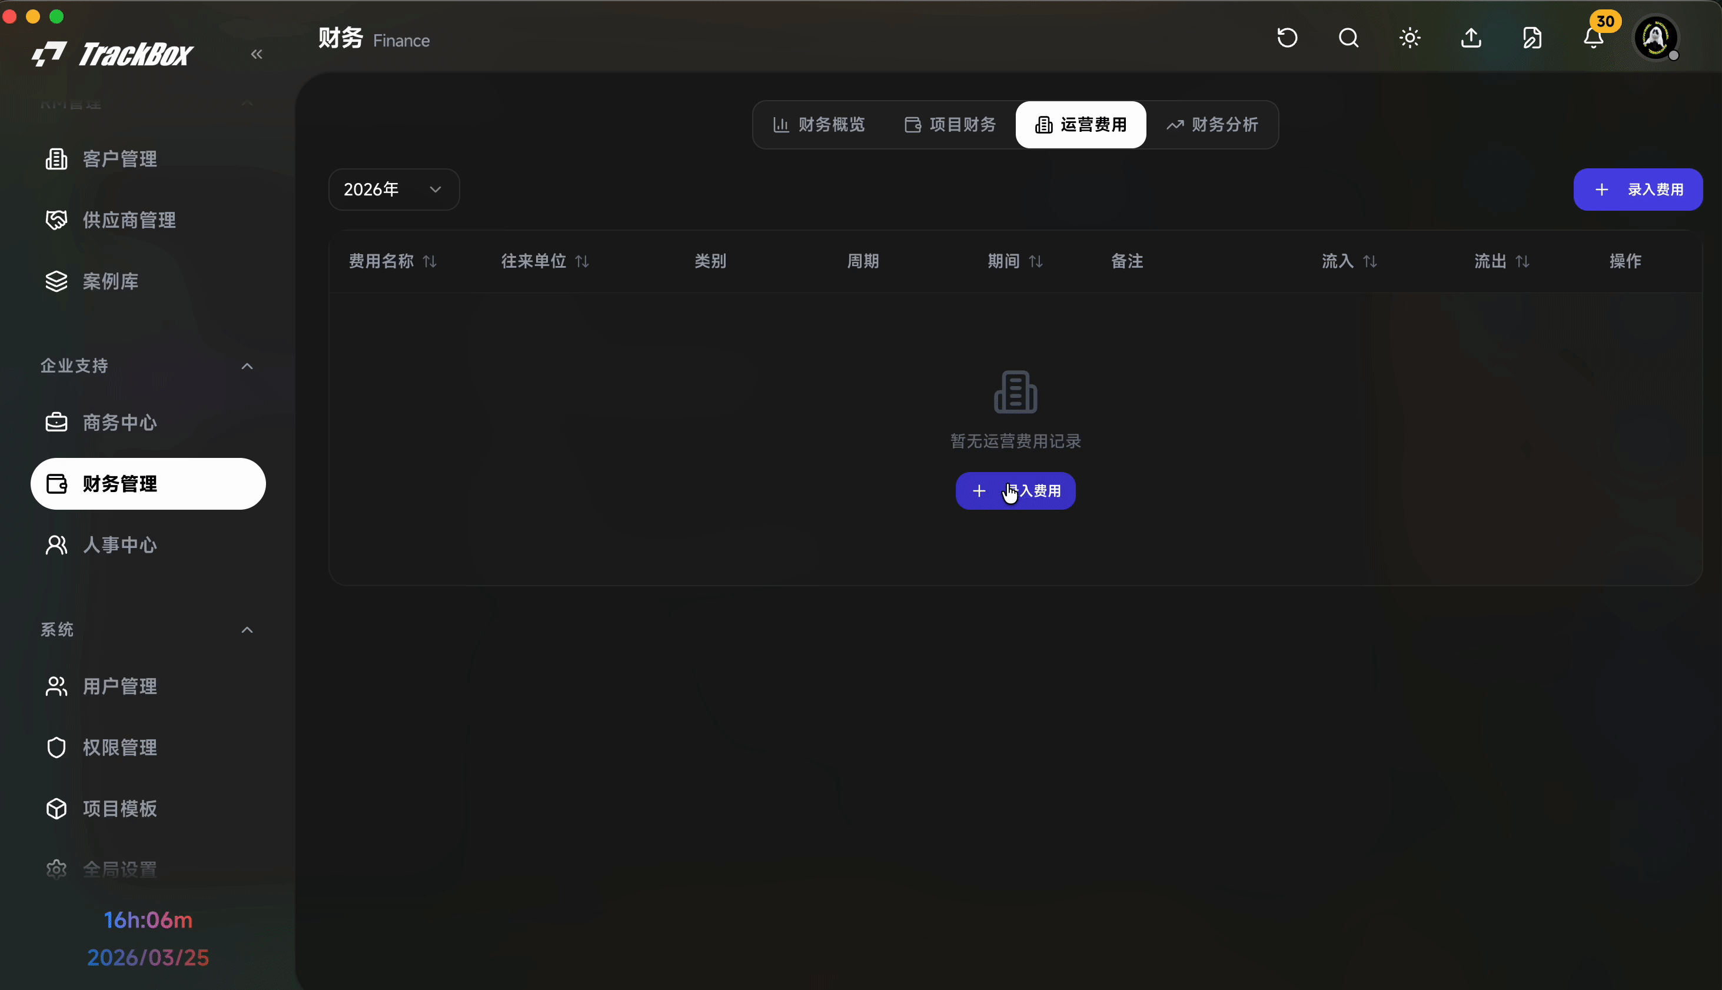Switch to 项目财务 tab
The height and width of the screenshot is (990, 1722).
click(950, 125)
